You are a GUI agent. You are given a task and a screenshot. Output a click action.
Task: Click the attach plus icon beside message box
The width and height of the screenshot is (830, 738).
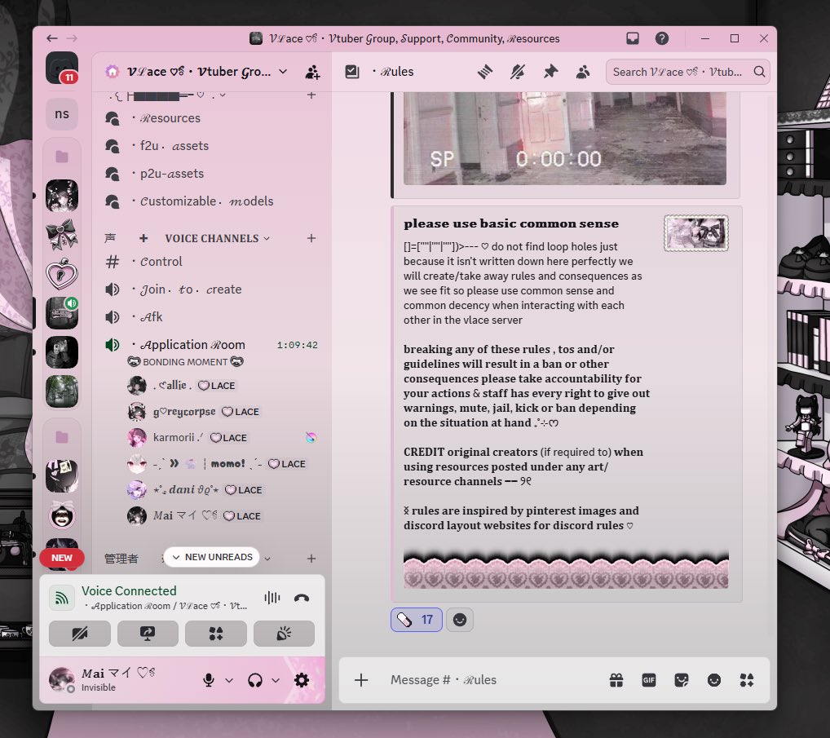[361, 680]
